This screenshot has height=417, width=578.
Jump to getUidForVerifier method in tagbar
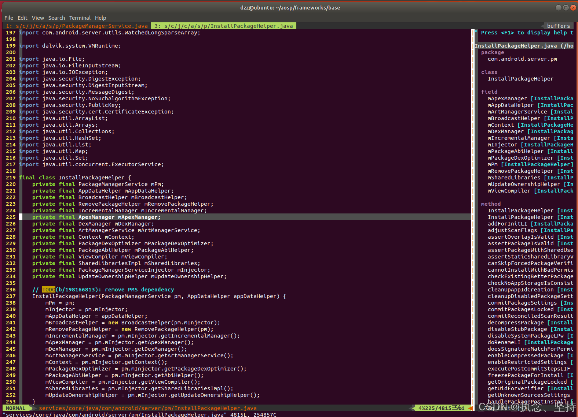[x=530, y=388]
